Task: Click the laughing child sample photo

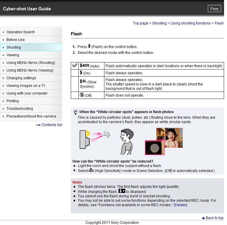Action: [x=174, y=138]
